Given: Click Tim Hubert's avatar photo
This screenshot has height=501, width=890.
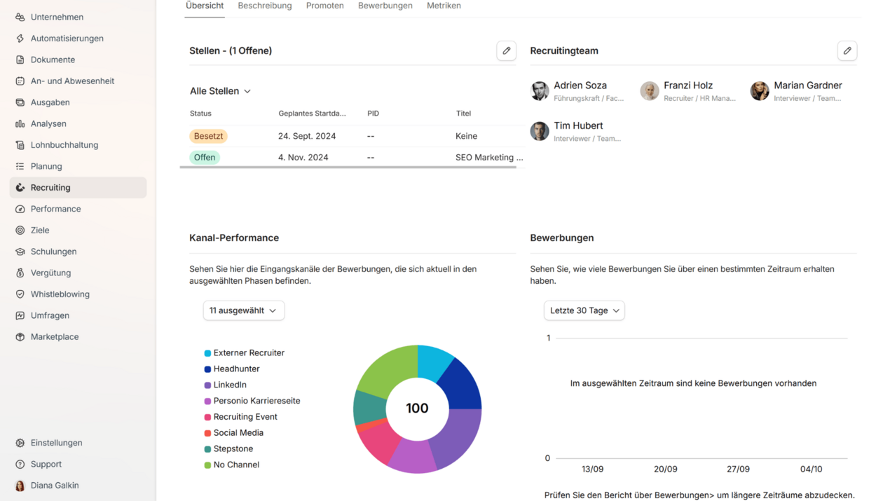Looking at the screenshot, I should [x=540, y=131].
